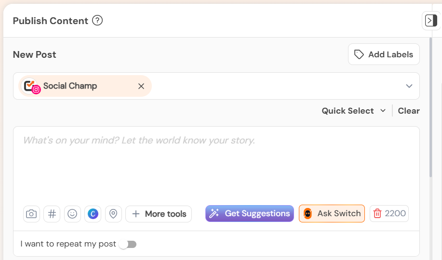Toggle the repeat my post switch
Screen dimensions: 442x260
pos(128,244)
